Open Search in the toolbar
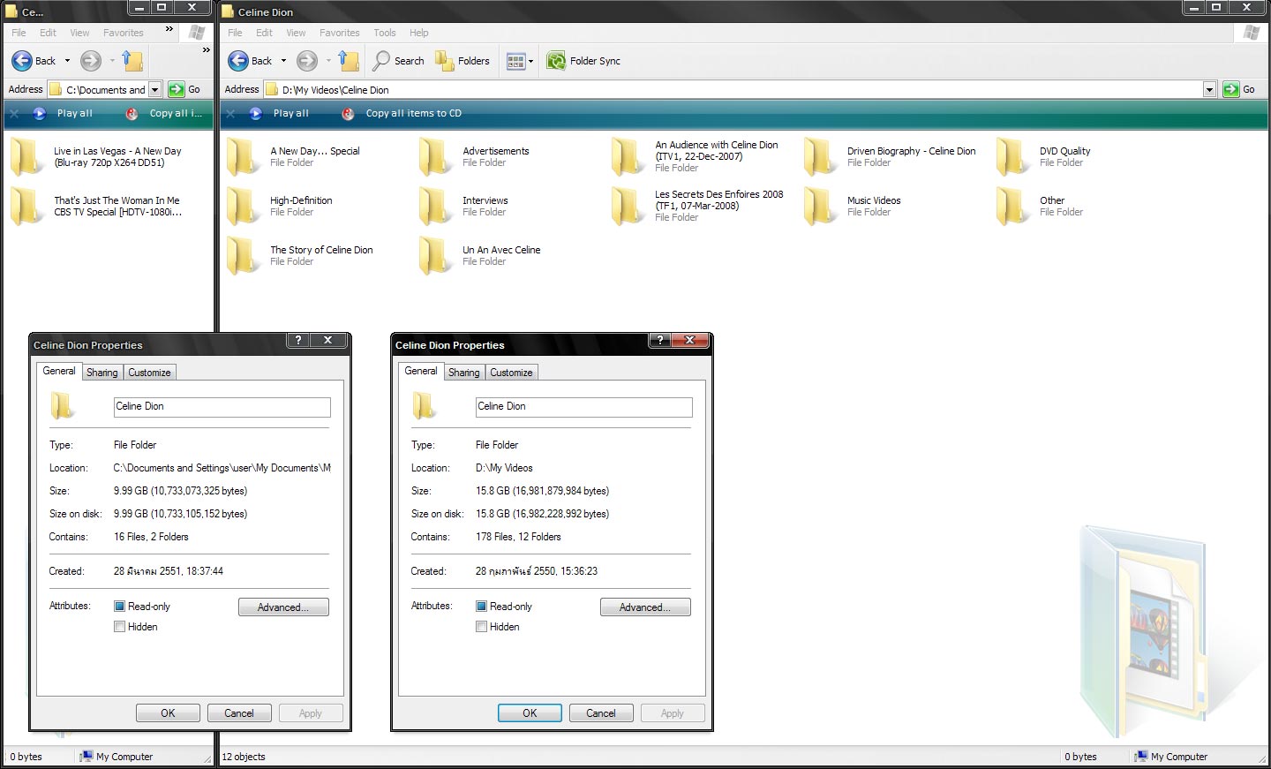 click(x=398, y=61)
